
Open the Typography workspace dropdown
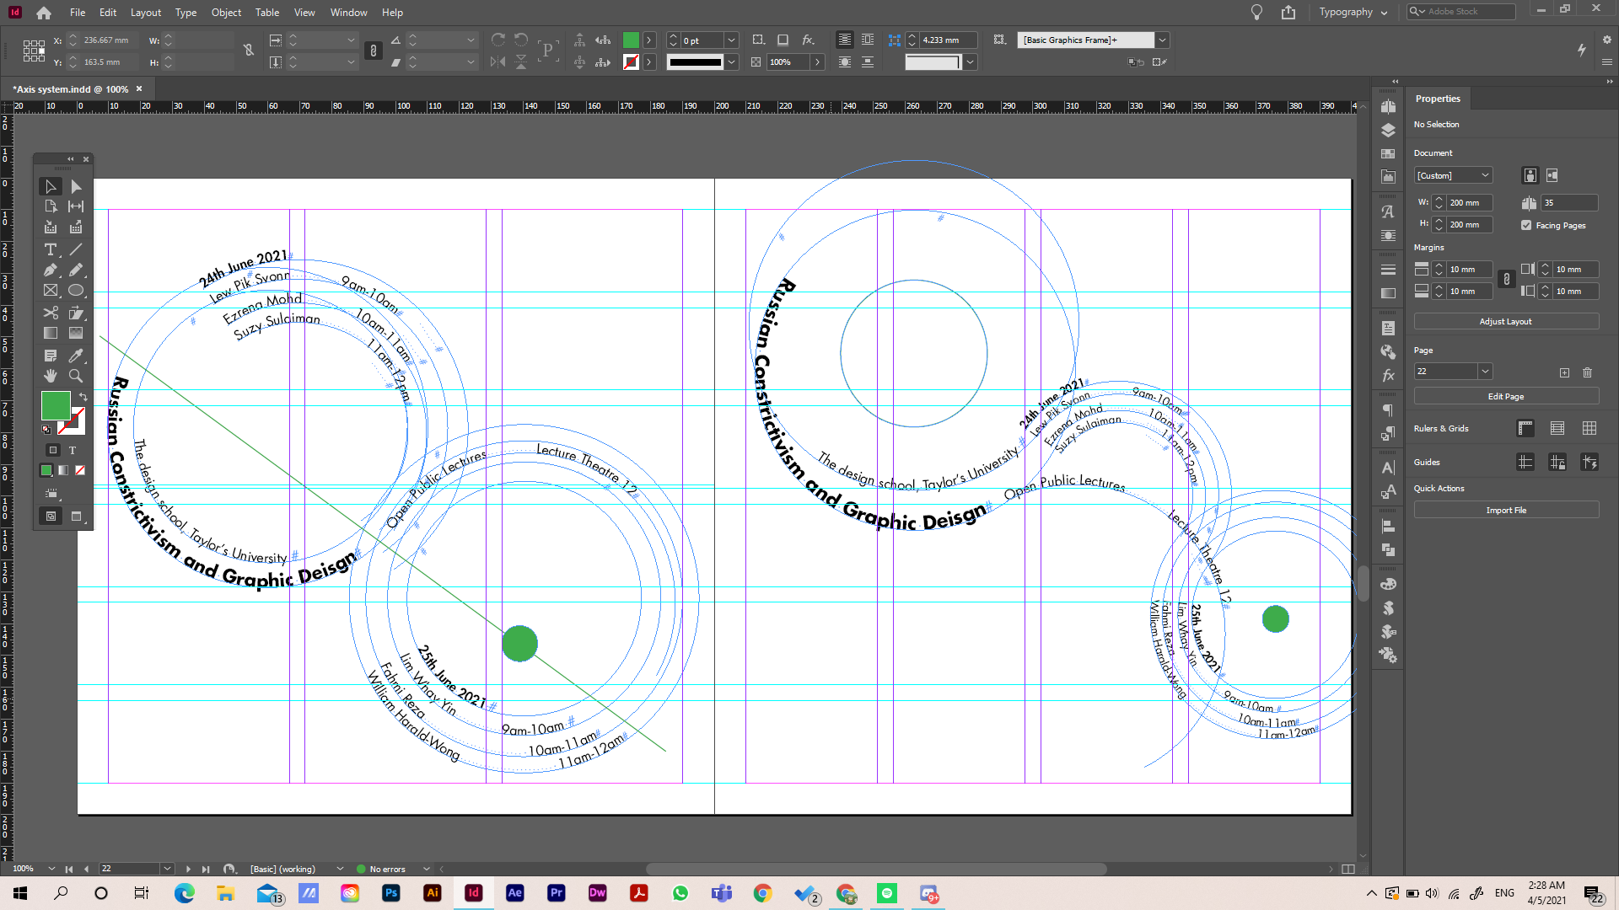[x=1353, y=12]
